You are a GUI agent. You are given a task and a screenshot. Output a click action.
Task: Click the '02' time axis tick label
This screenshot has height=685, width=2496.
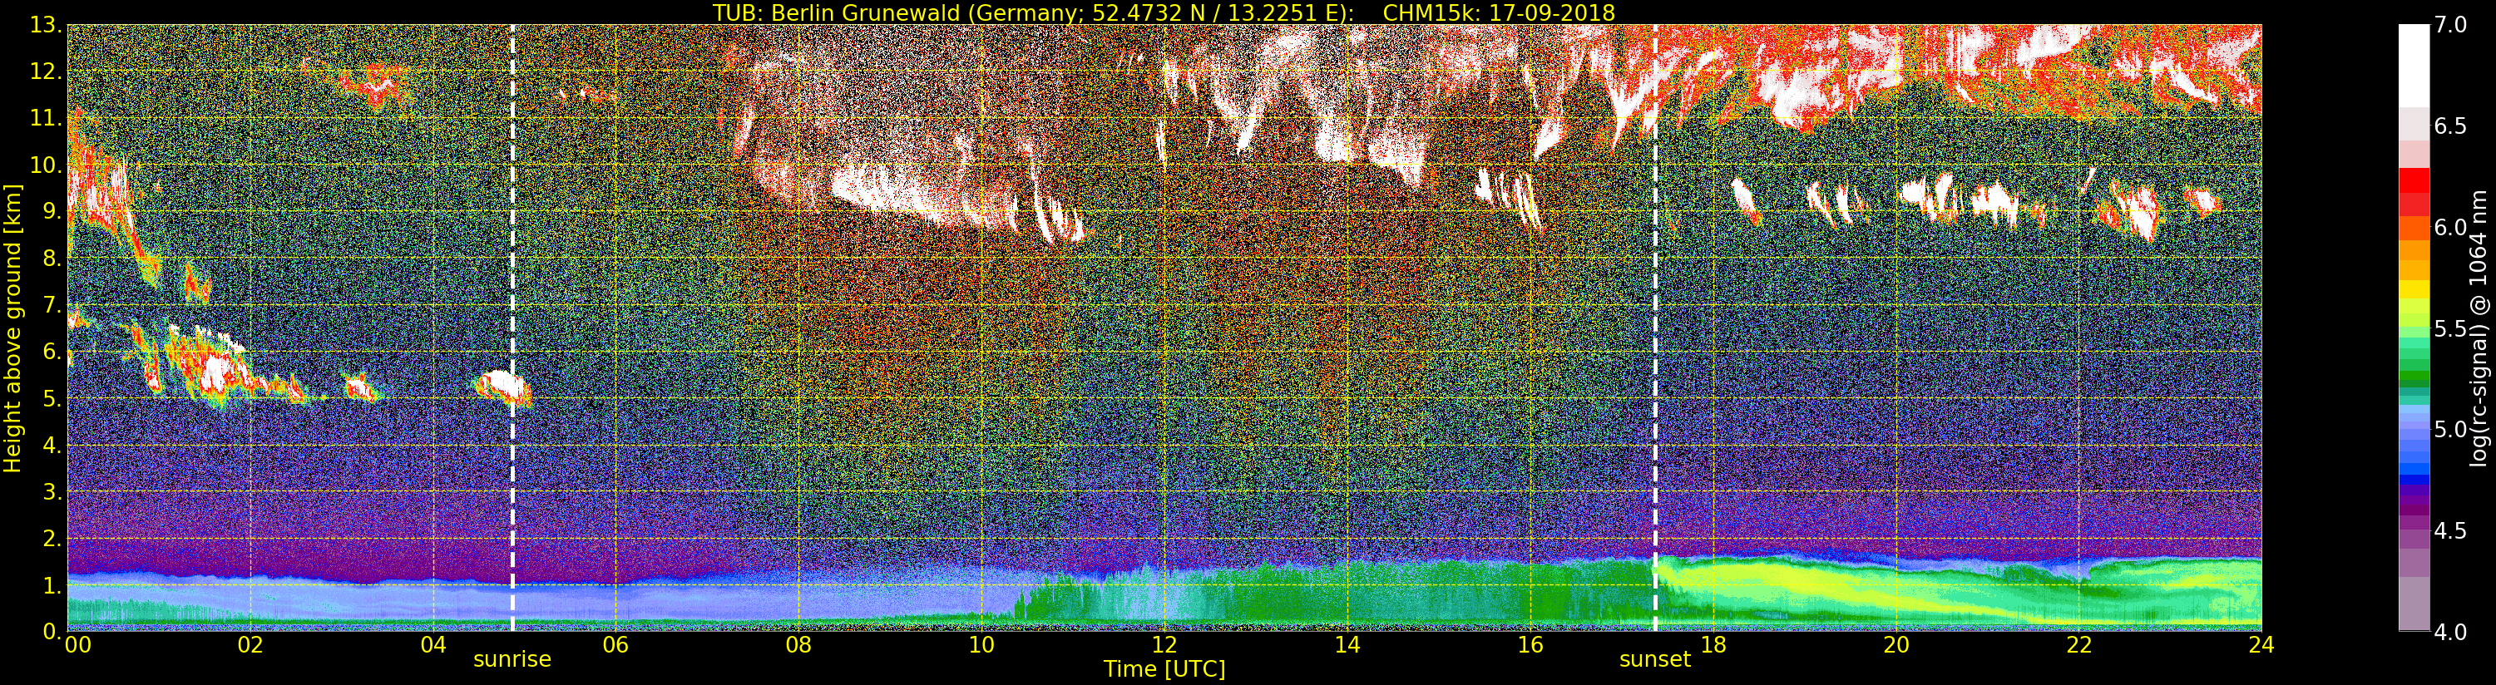[251, 645]
